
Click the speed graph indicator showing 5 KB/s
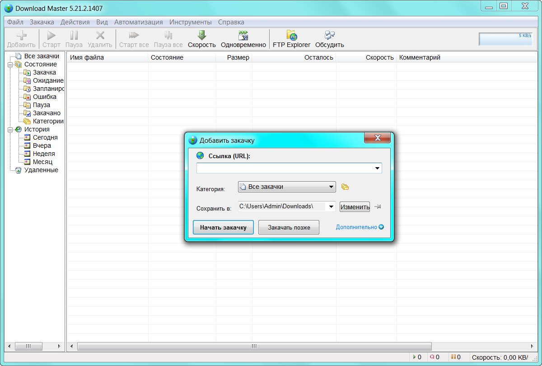coord(506,39)
